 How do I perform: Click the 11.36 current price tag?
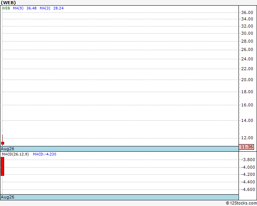tap(246, 147)
